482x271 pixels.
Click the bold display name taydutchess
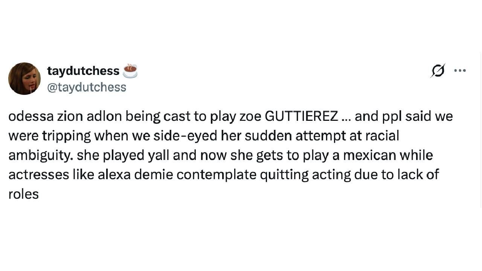[83, 70]
